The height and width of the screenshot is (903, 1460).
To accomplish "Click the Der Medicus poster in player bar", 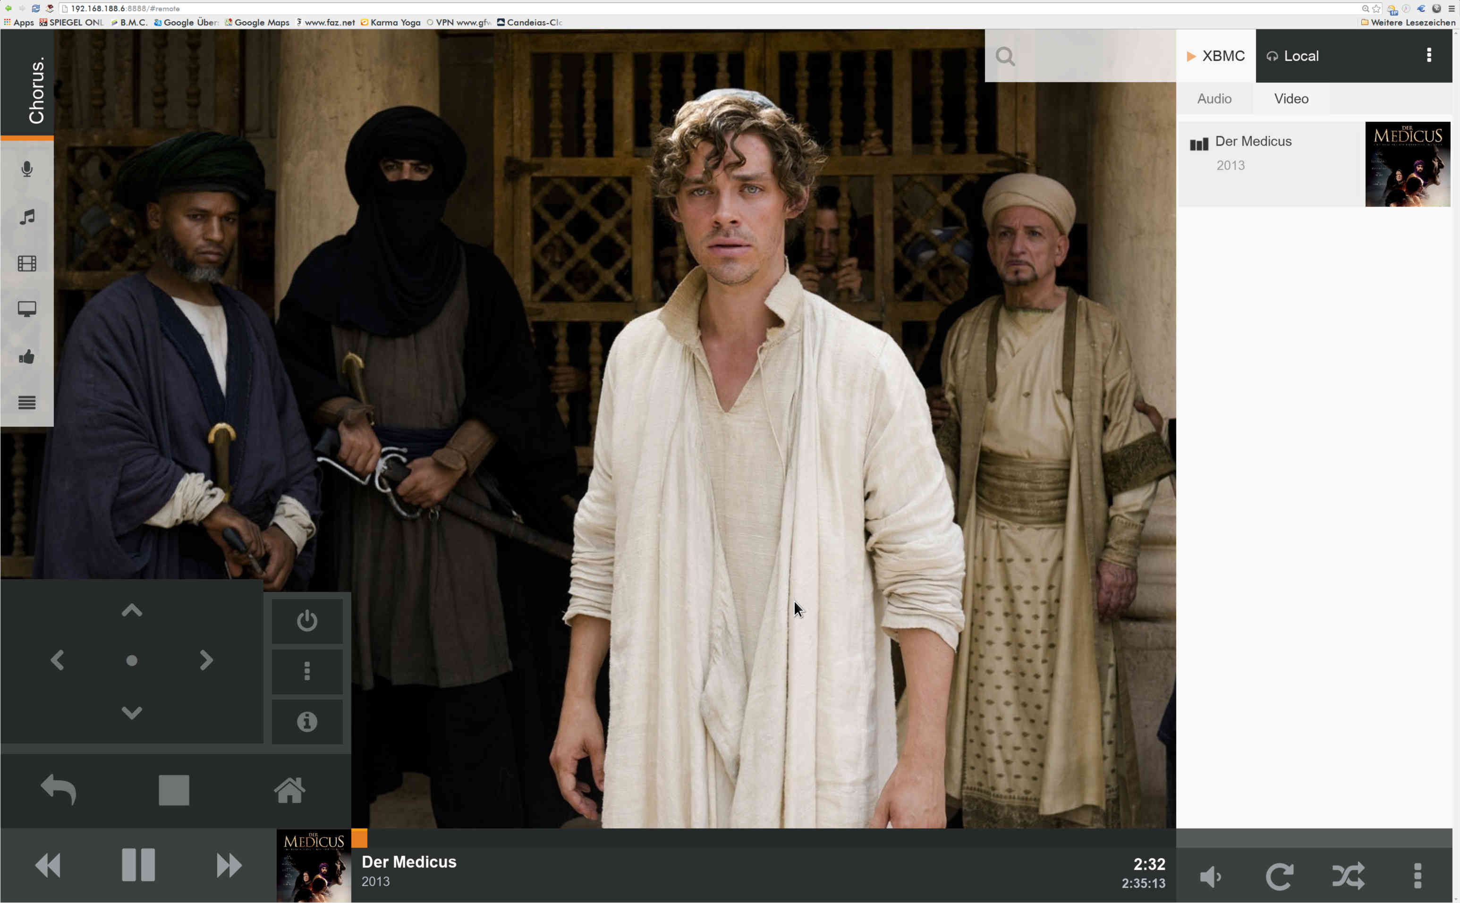I will click(314, 865).
